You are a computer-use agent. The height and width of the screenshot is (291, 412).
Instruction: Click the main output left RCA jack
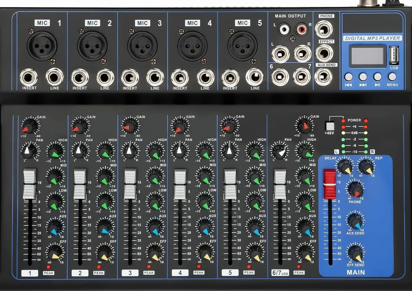[284, 30]
